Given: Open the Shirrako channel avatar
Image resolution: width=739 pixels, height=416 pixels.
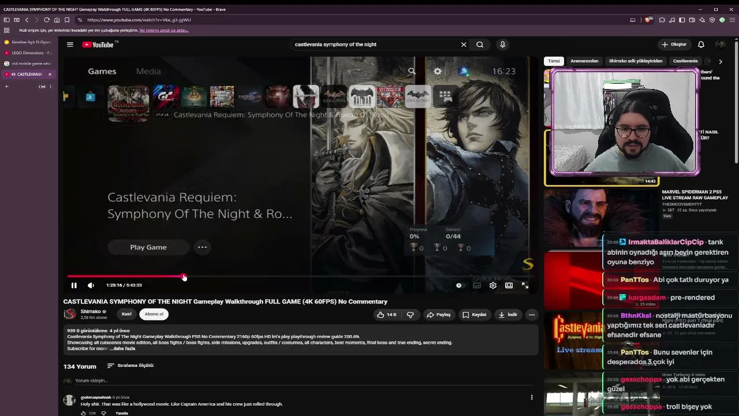Looking at the screenshot, I should [x=70, y=314].
